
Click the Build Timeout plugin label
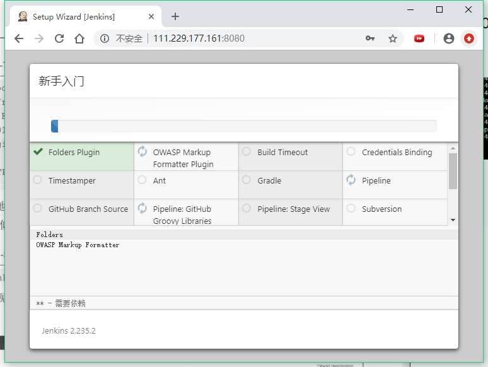282,153
